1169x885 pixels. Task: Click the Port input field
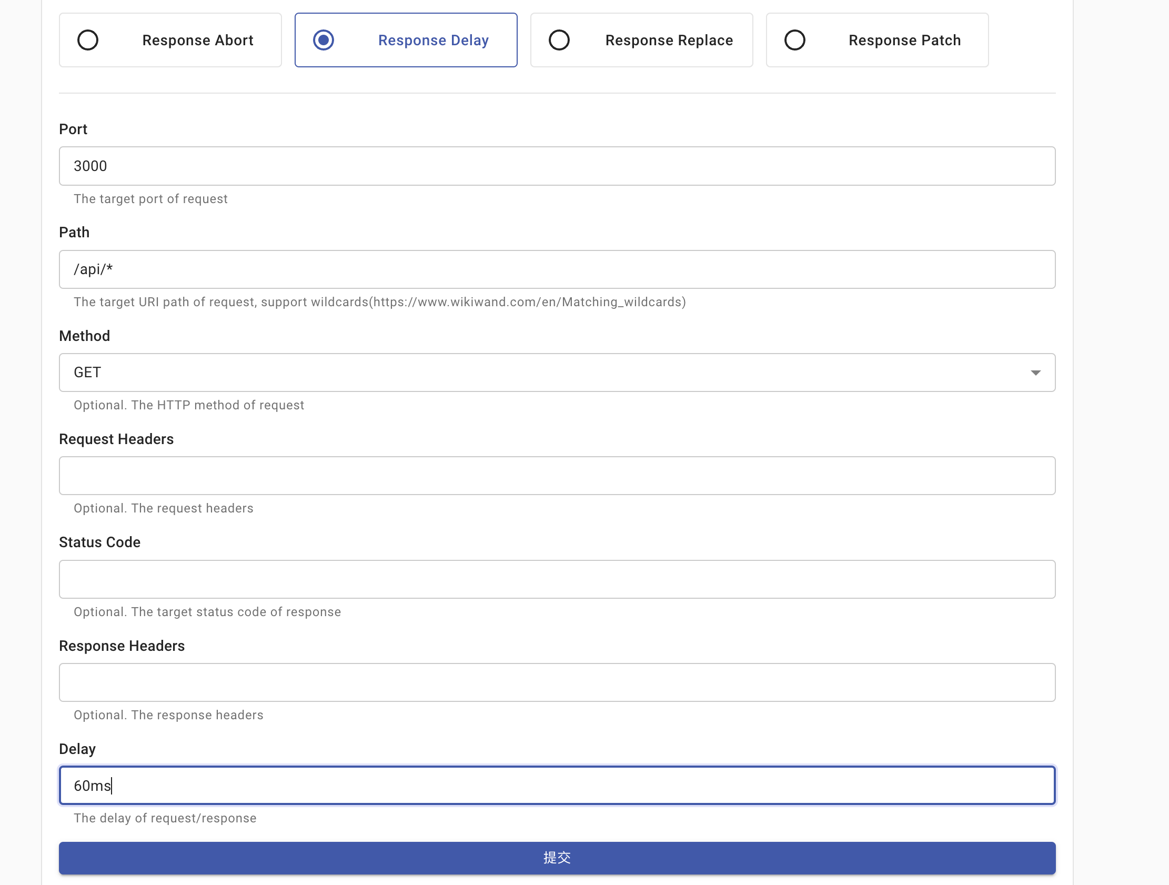(557, 166)
